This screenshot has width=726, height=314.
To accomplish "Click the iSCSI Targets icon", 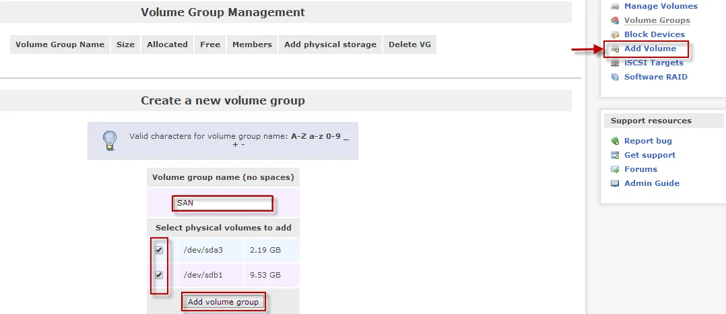I will coord(615,63).
